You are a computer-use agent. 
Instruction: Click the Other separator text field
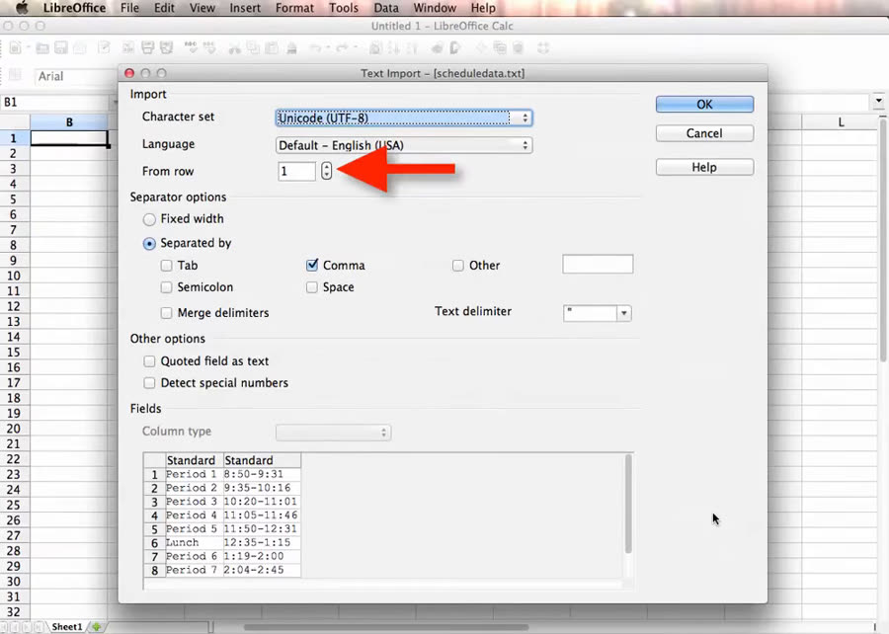pyautogui.click(x=598, y=265)
